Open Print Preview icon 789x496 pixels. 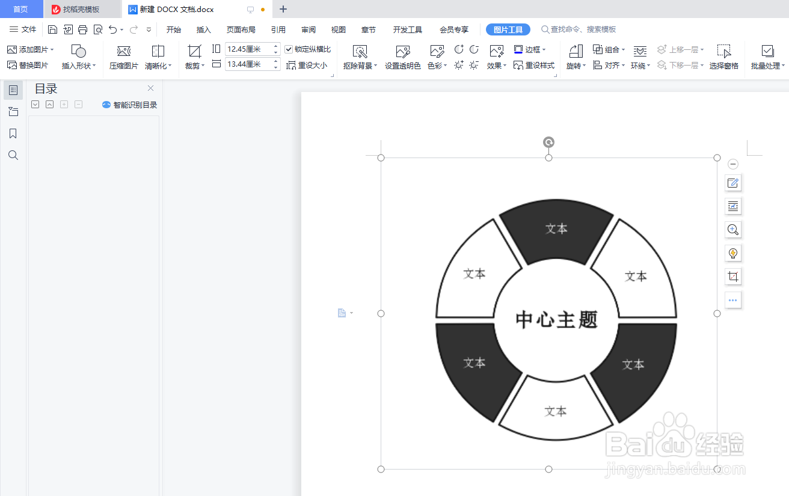point(98,29)
